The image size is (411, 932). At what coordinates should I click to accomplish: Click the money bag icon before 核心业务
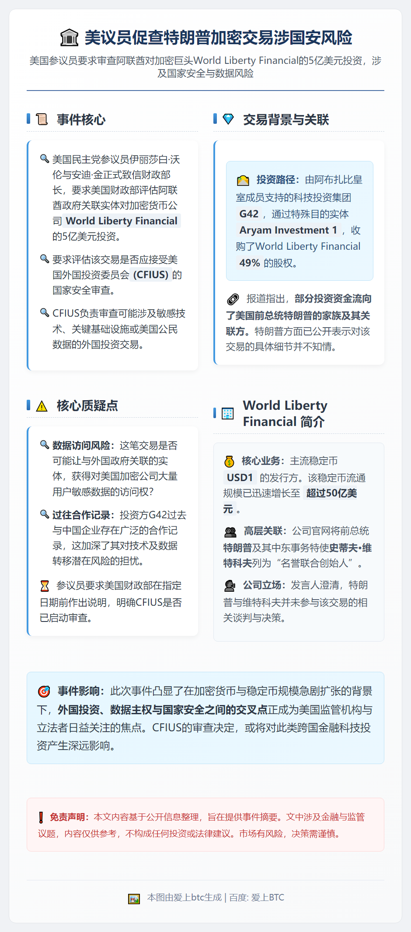coord(230,461)
